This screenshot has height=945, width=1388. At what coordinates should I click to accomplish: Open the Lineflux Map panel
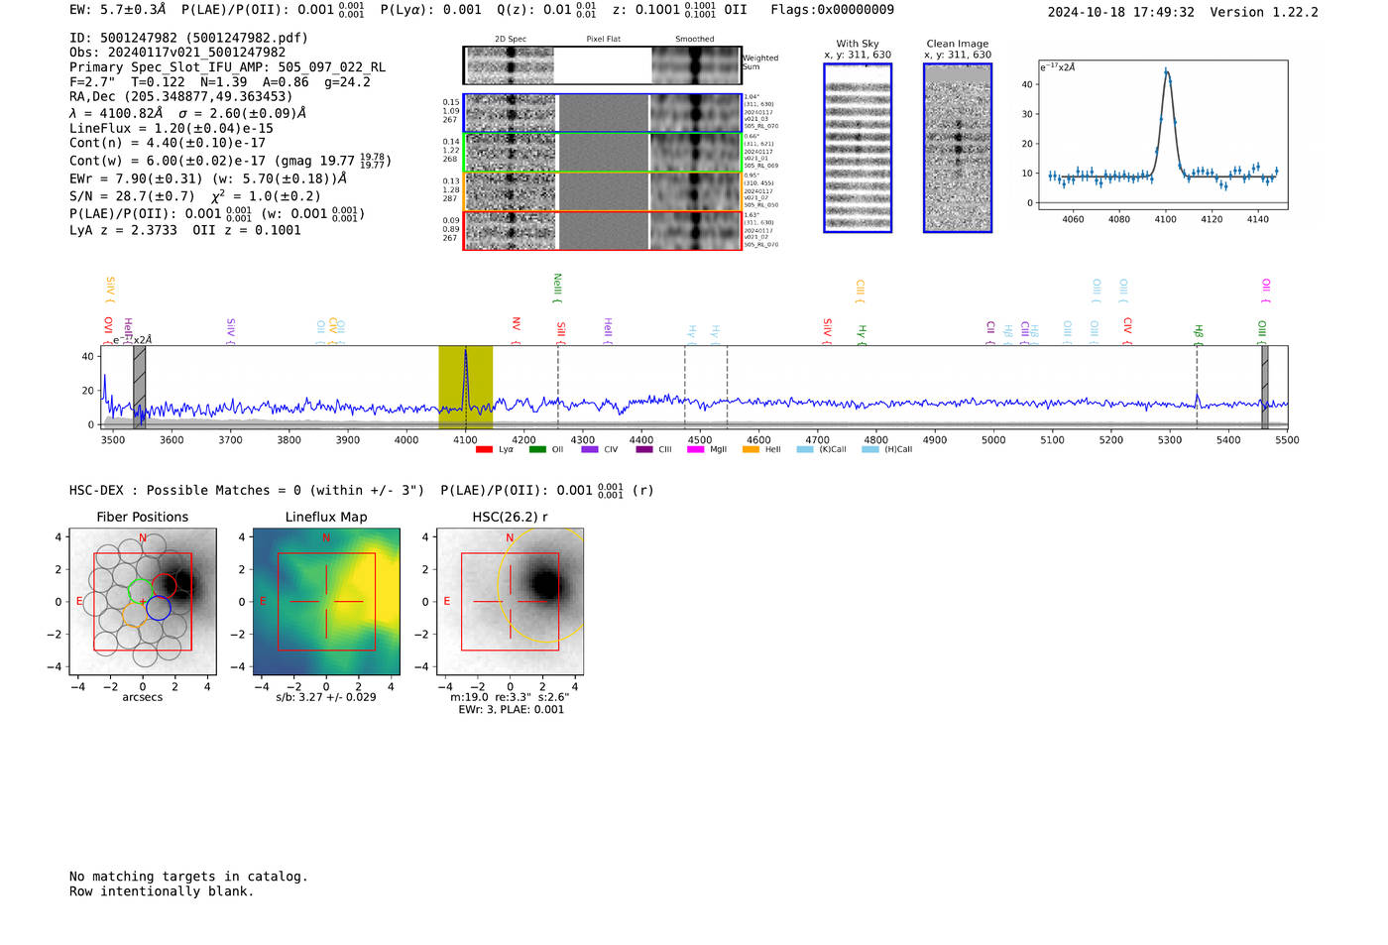pyautogui.click(x=326, y=602)
